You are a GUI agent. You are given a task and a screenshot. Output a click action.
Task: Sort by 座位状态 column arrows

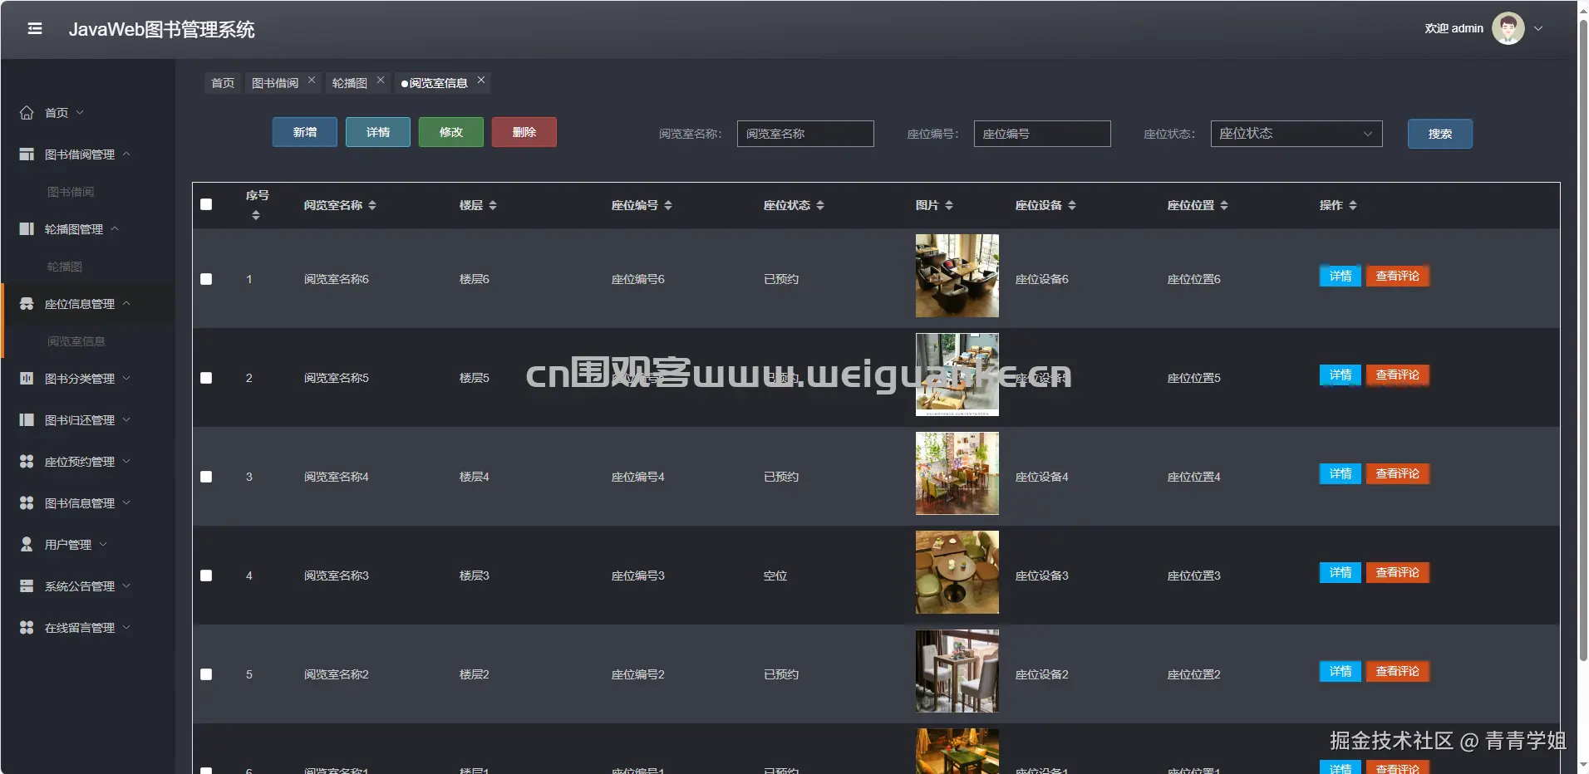coord(820,205)
